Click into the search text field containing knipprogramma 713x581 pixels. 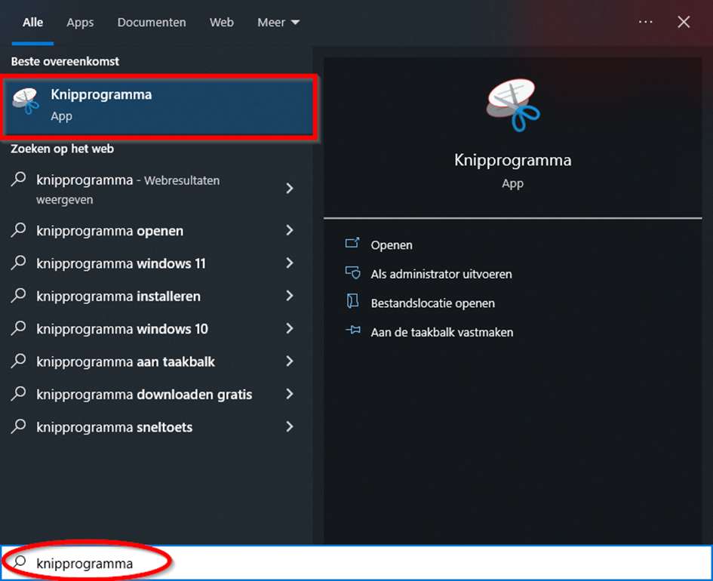coord(377,563)
